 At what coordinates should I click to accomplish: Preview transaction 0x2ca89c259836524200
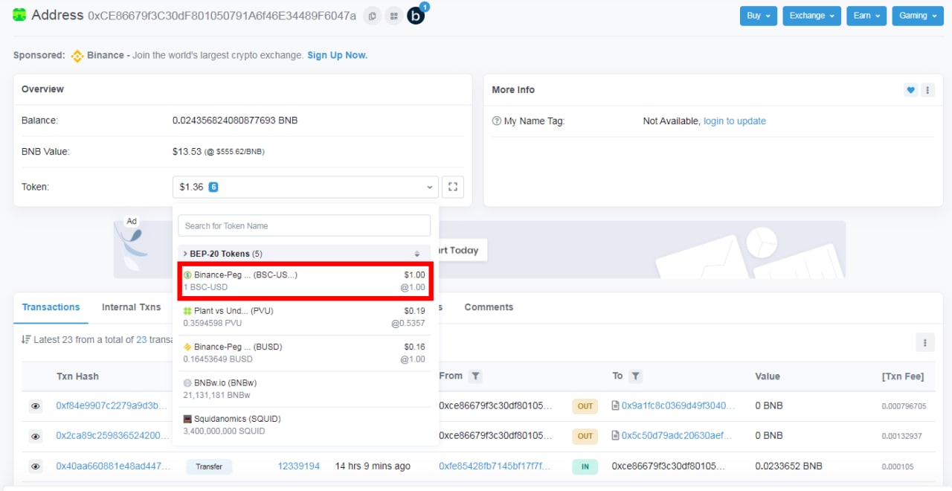(35, 436)
